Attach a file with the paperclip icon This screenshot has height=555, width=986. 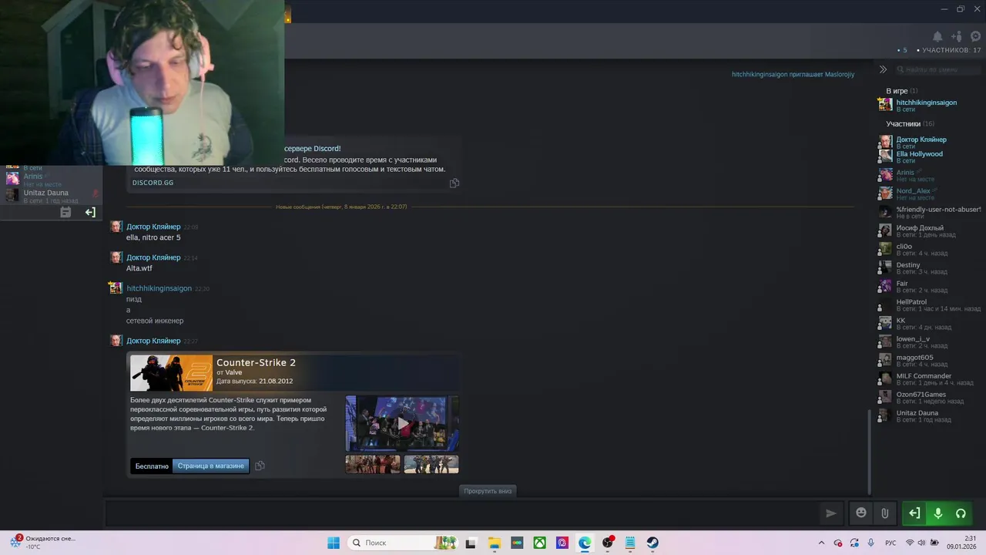pos(885,513)
